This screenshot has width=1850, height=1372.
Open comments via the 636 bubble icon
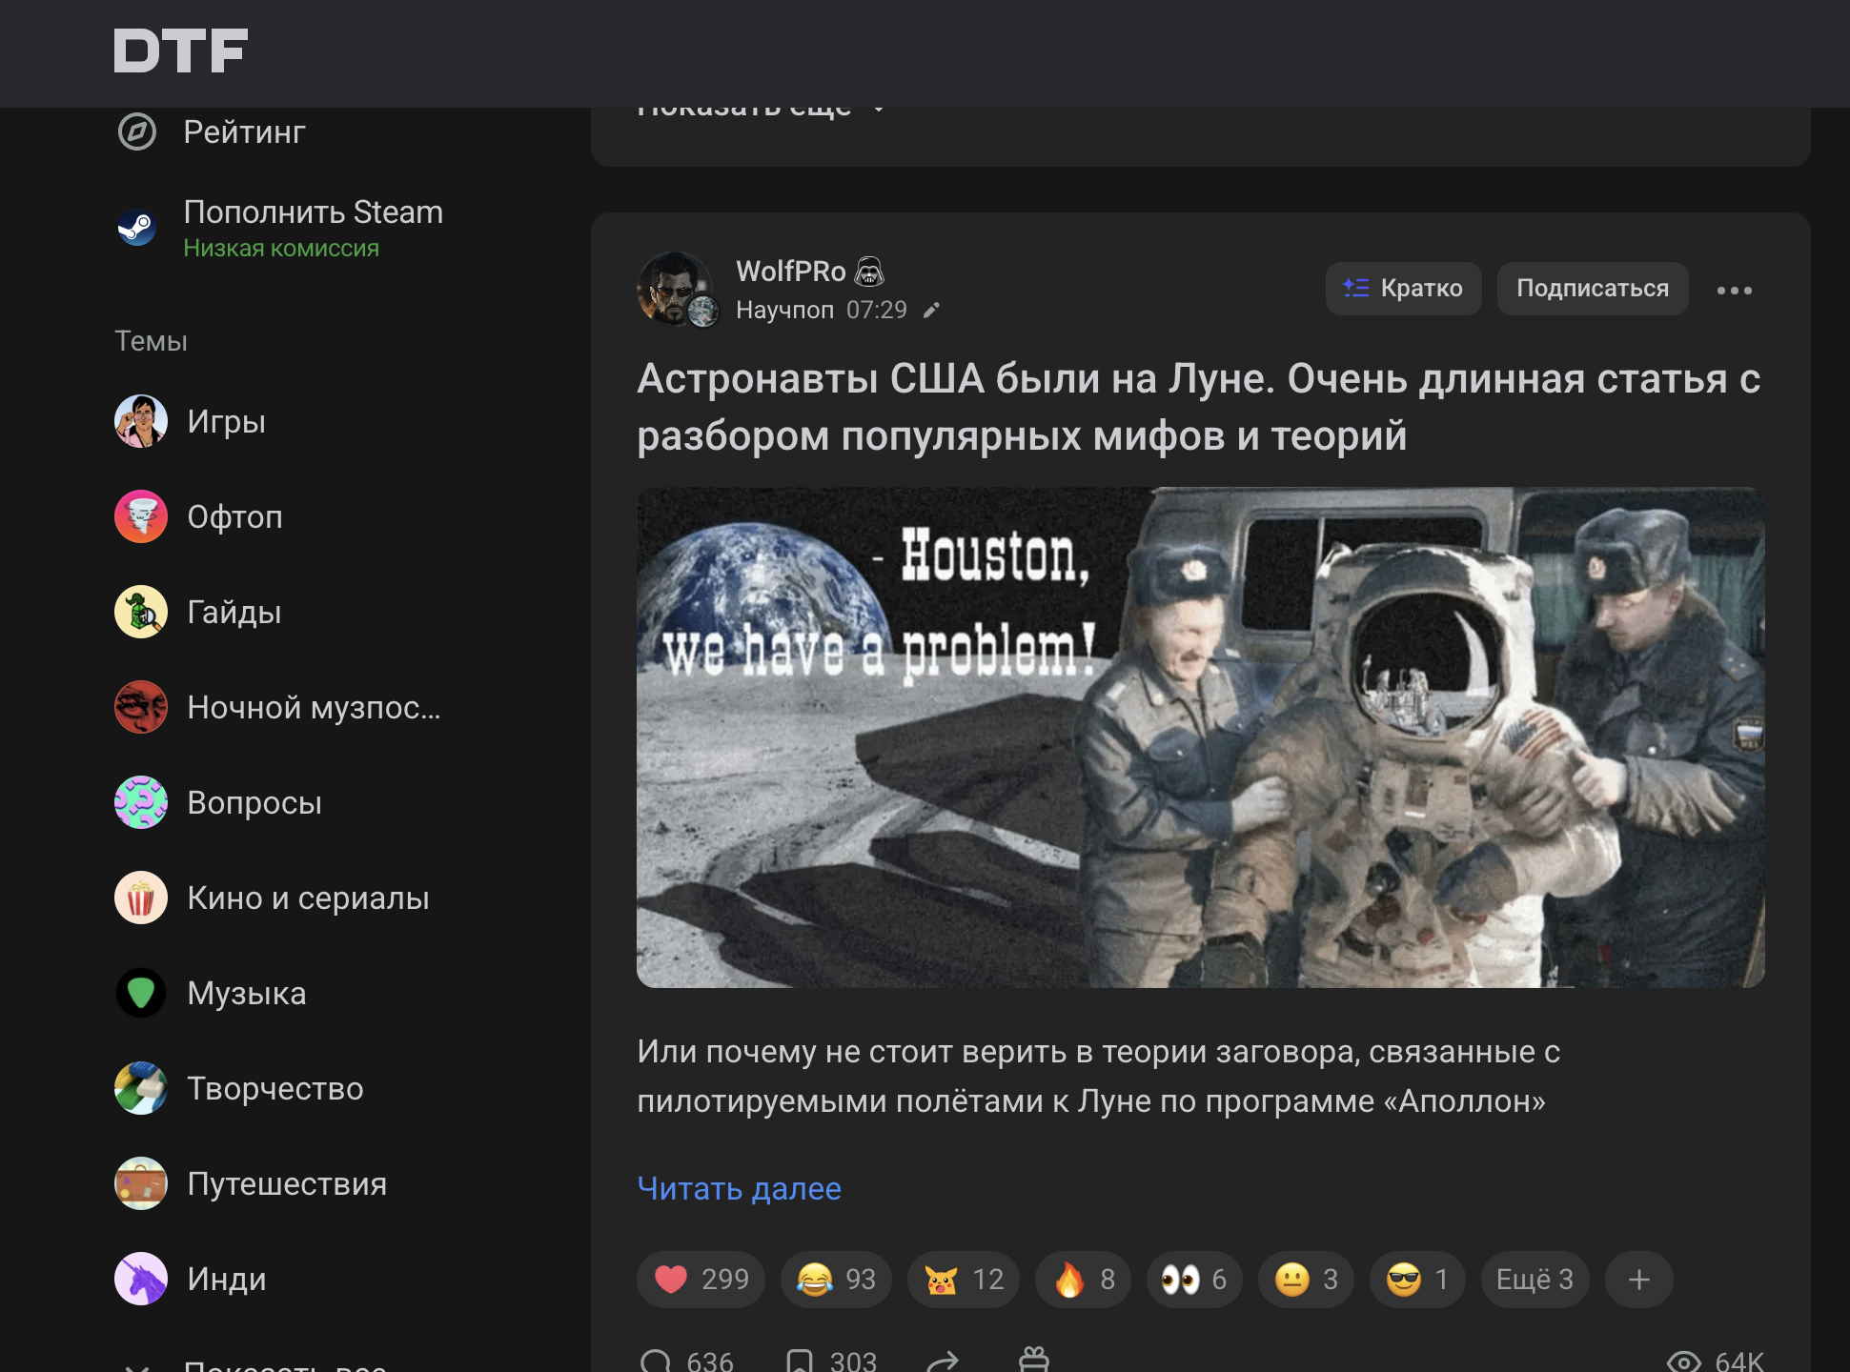[656, 1361]
